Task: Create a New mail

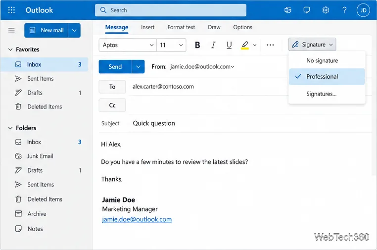Action: pos(46,30)
